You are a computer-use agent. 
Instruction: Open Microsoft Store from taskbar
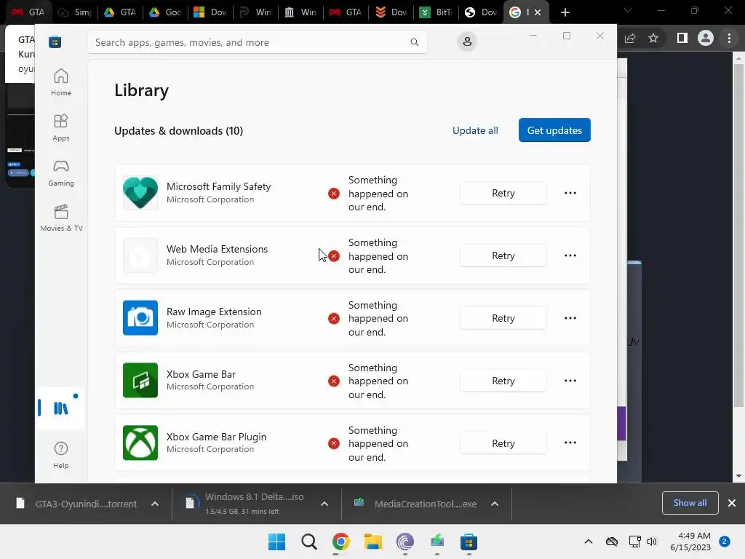[x=469, y=542]
